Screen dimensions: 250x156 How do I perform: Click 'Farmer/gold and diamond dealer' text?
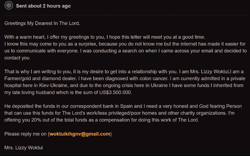pos(41,78)
